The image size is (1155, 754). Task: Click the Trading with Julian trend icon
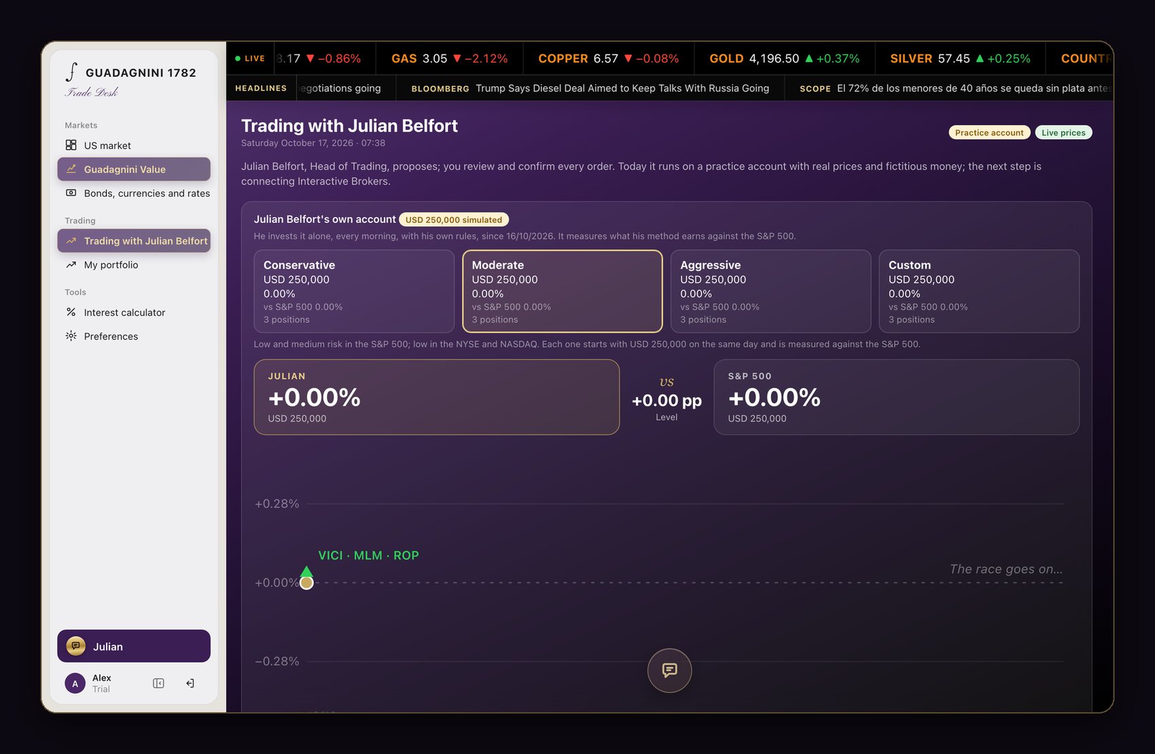71,241
